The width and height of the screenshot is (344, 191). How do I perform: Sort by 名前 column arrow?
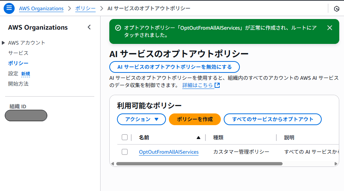coord(199,138)
